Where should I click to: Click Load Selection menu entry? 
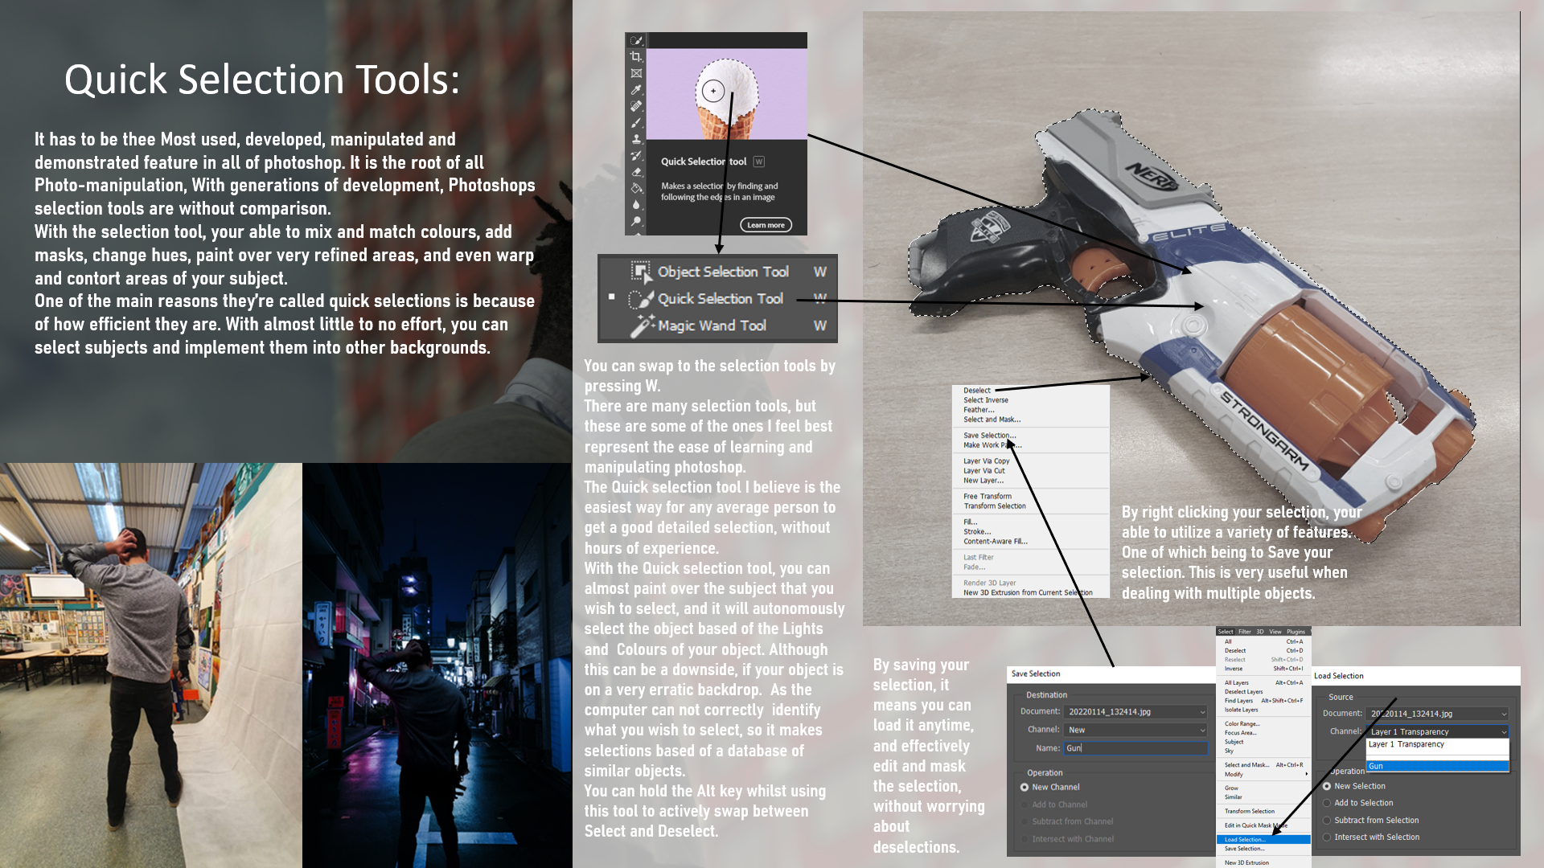(x=1244, y=840)
